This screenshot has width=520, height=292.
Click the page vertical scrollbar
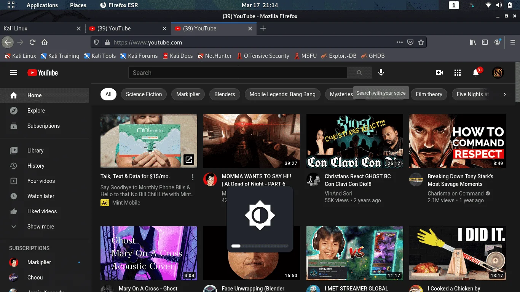coord(517,83)
